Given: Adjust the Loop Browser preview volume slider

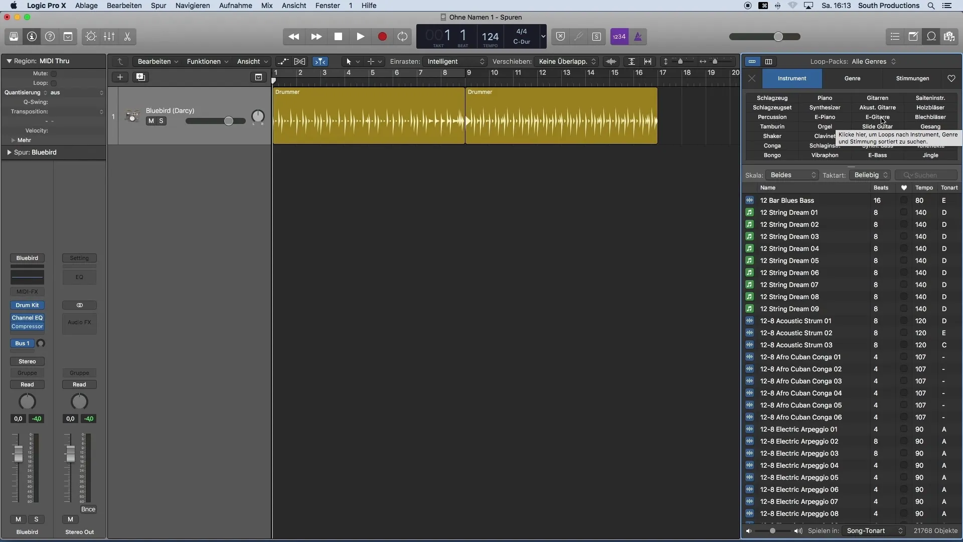Looking at the screenshot, I should pyautogui.click(x=772, y=531).
